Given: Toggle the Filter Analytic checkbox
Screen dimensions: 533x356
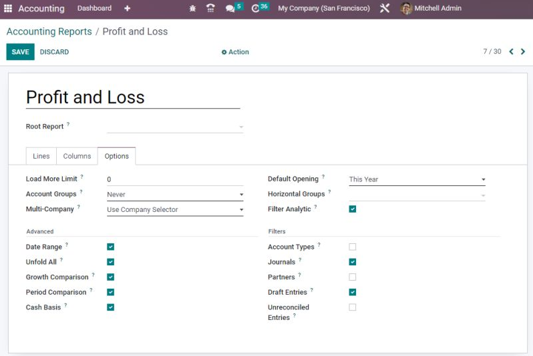Looking at the screenshot, I should 353,209.
